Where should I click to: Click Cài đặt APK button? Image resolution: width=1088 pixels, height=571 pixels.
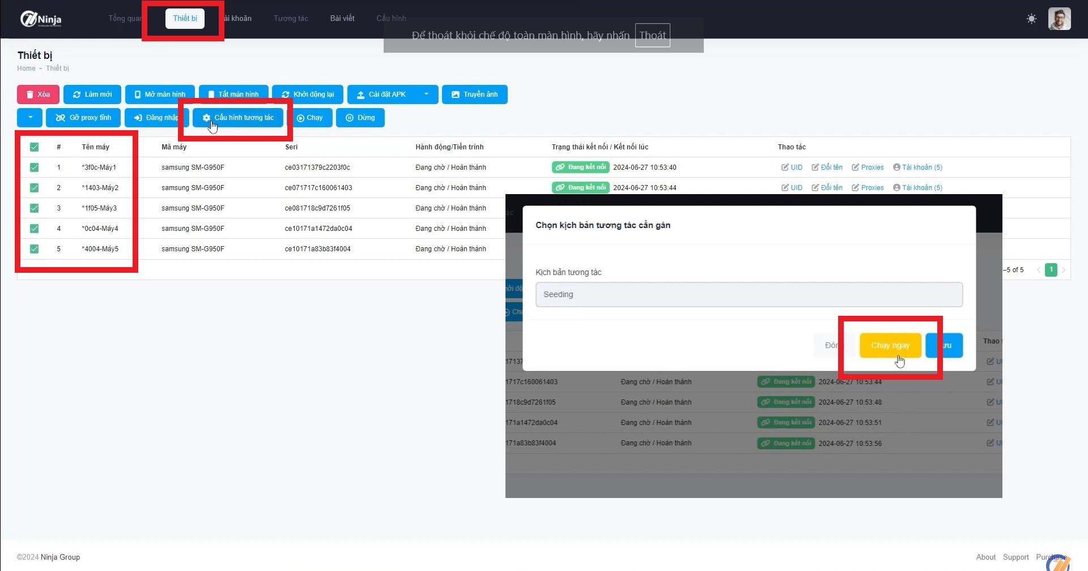381,95
